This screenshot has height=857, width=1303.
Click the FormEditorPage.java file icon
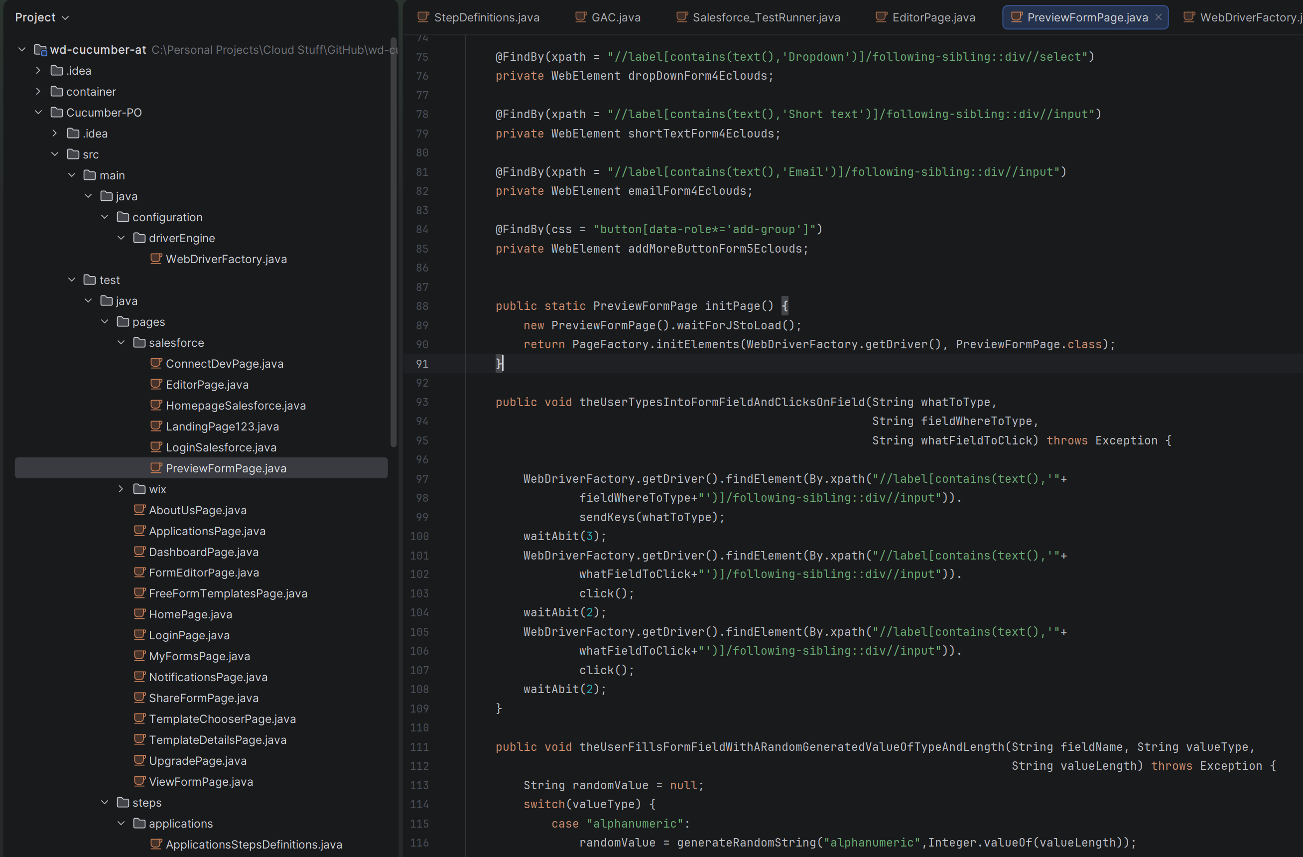pyautogui.click(x=139, y=571)
